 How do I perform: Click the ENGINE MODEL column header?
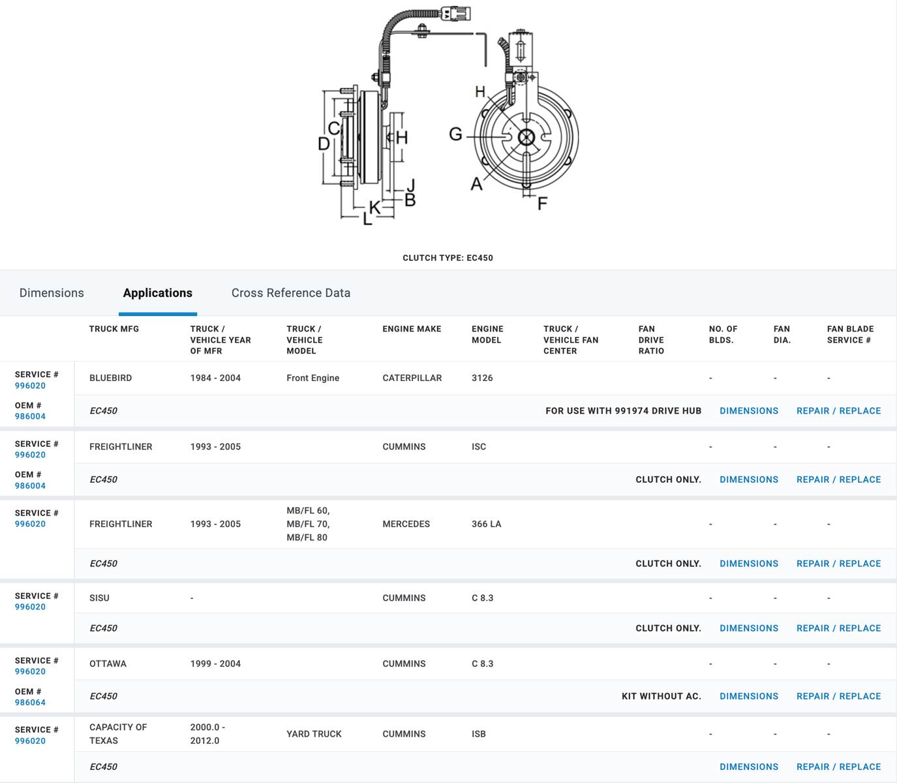pos(487,334)
